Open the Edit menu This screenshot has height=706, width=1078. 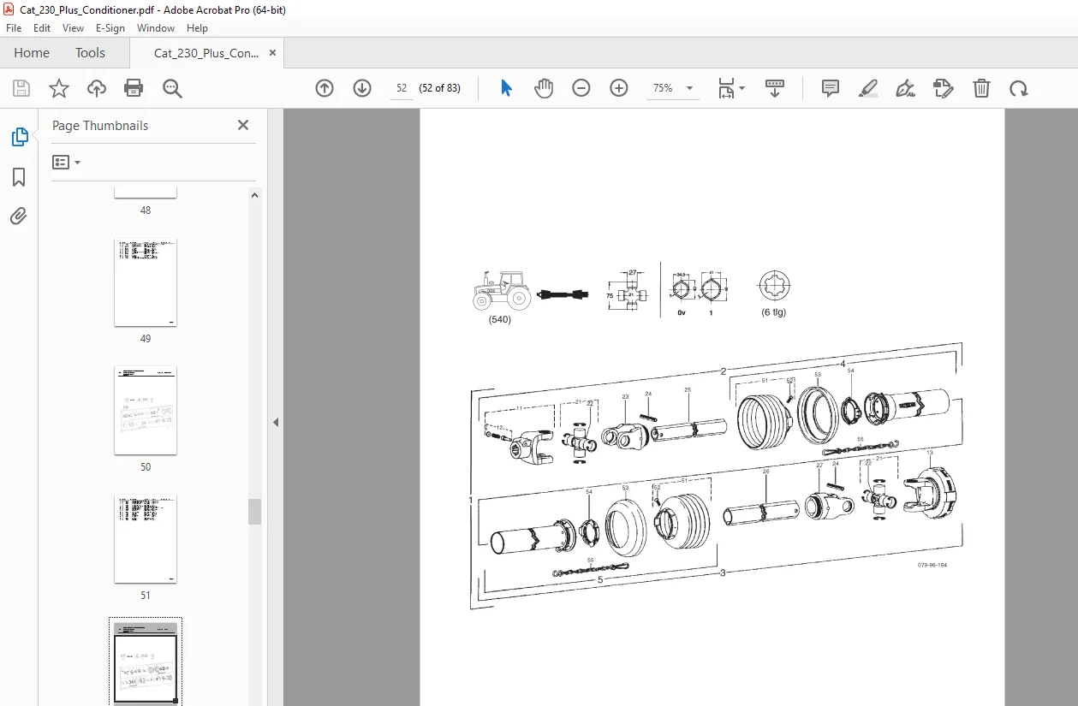point(42,28)
